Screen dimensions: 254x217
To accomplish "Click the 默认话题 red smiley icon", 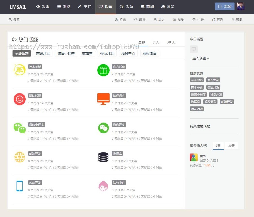I will (x=19, y=99).
